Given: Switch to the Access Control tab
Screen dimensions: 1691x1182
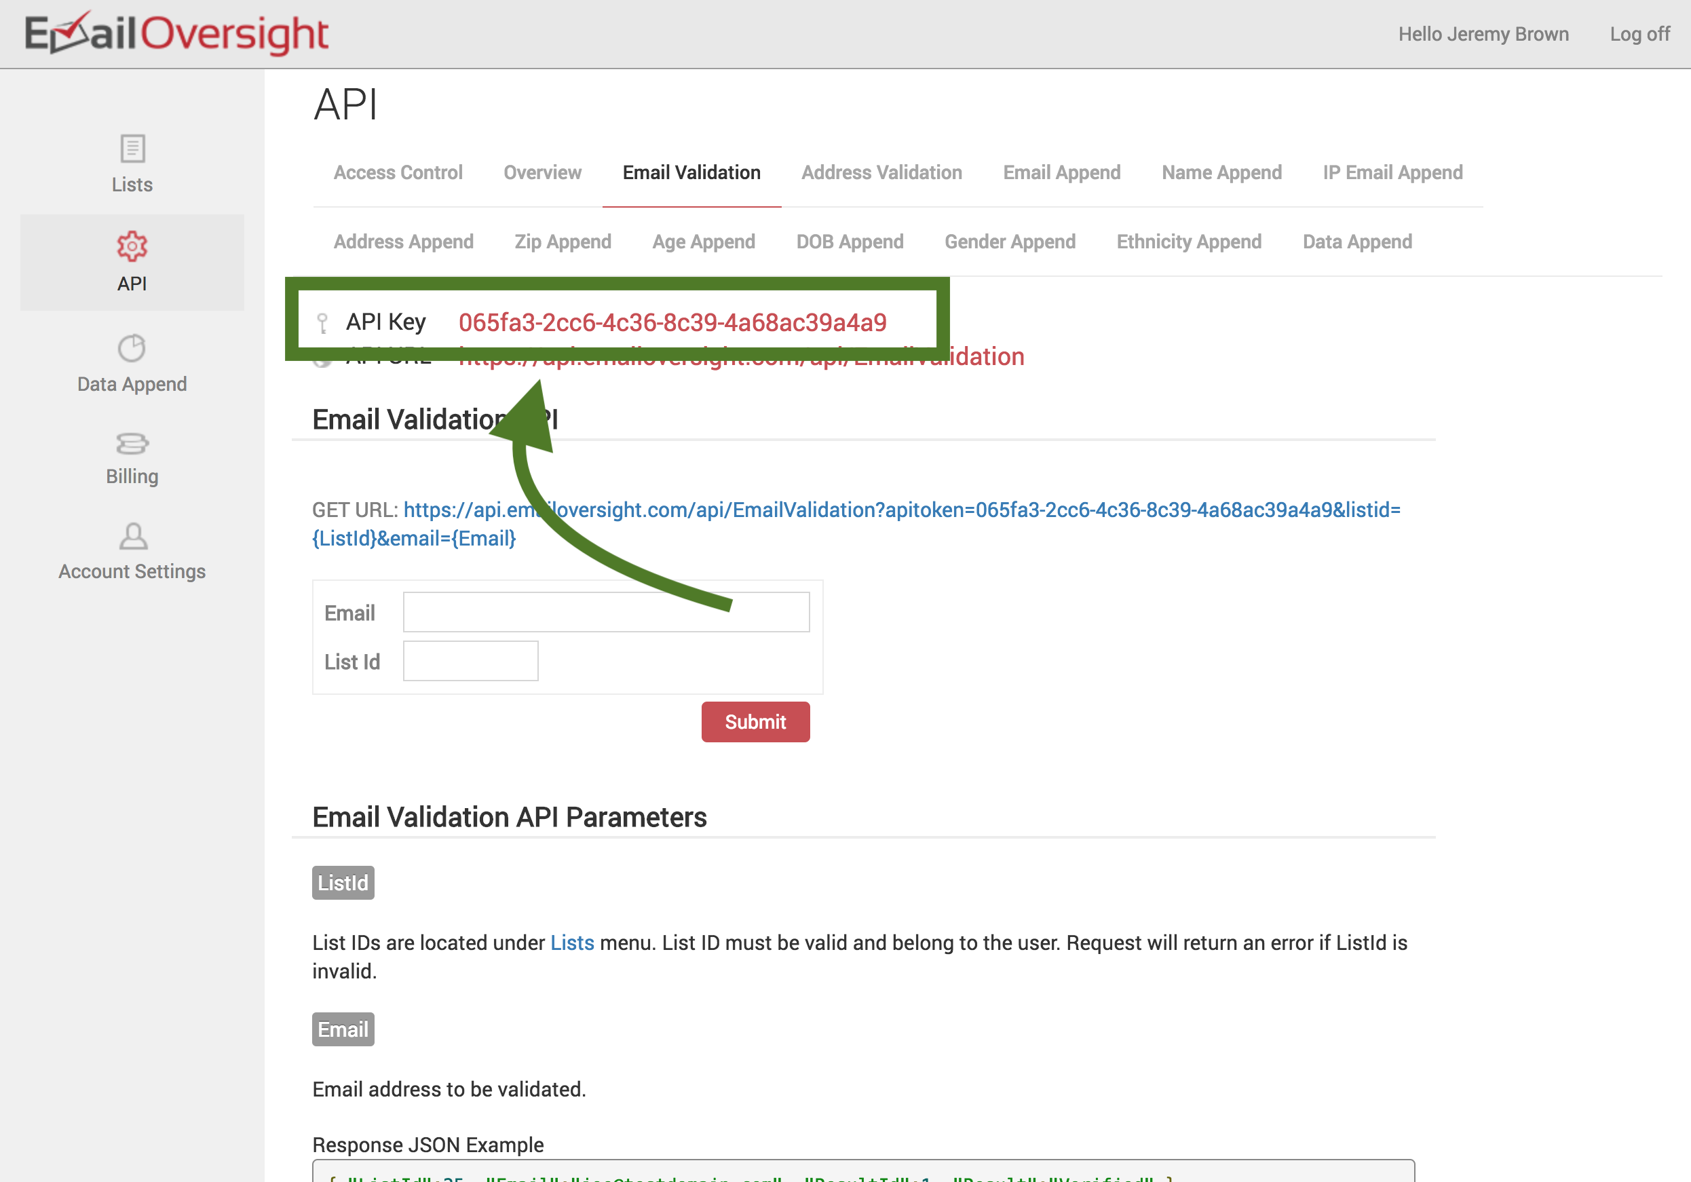Looking at the screenshot, I should (x=398, y=172).
